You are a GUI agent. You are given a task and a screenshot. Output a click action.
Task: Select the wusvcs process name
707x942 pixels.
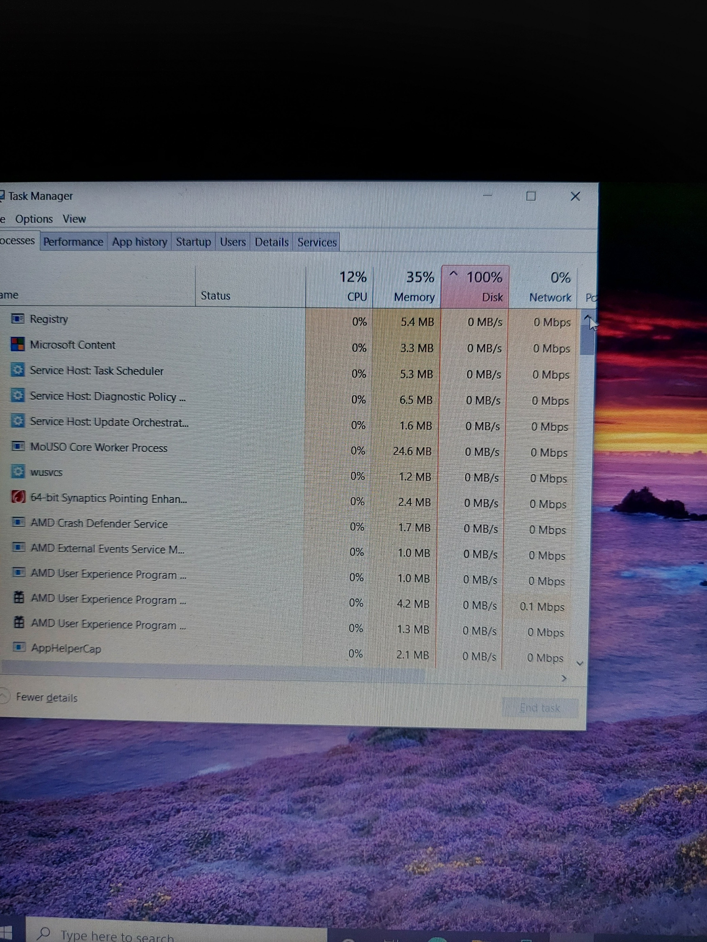click(47, 472)
